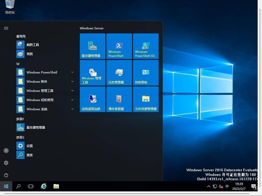Open 截图工具 from the most used list

click(x=45, y=45)
